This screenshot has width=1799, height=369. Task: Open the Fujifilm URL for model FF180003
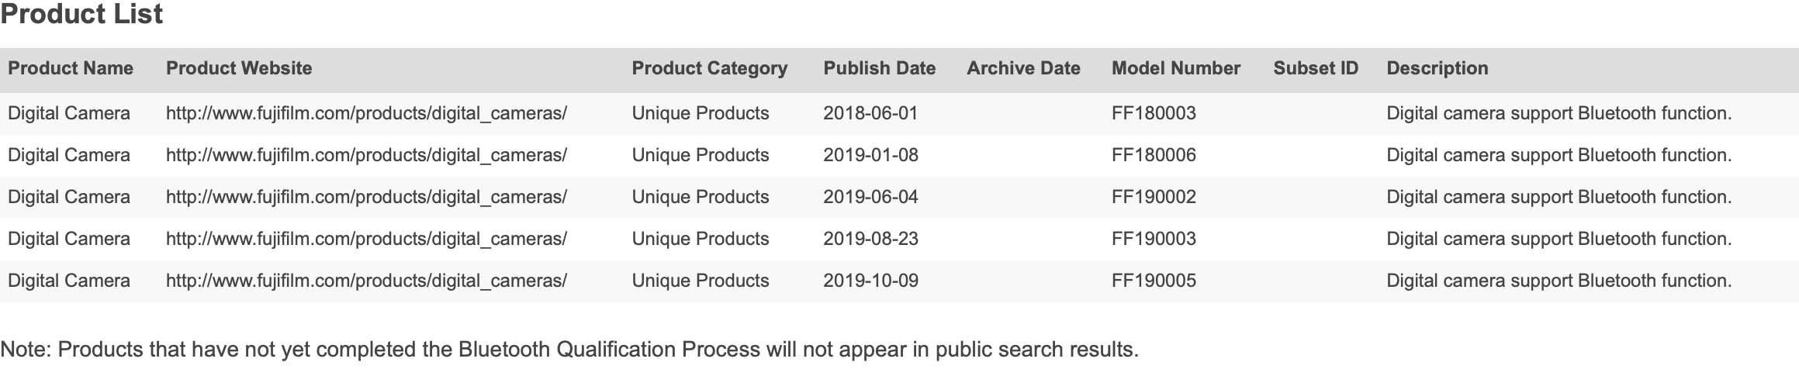pyautogui.click(x=366, y=113)
